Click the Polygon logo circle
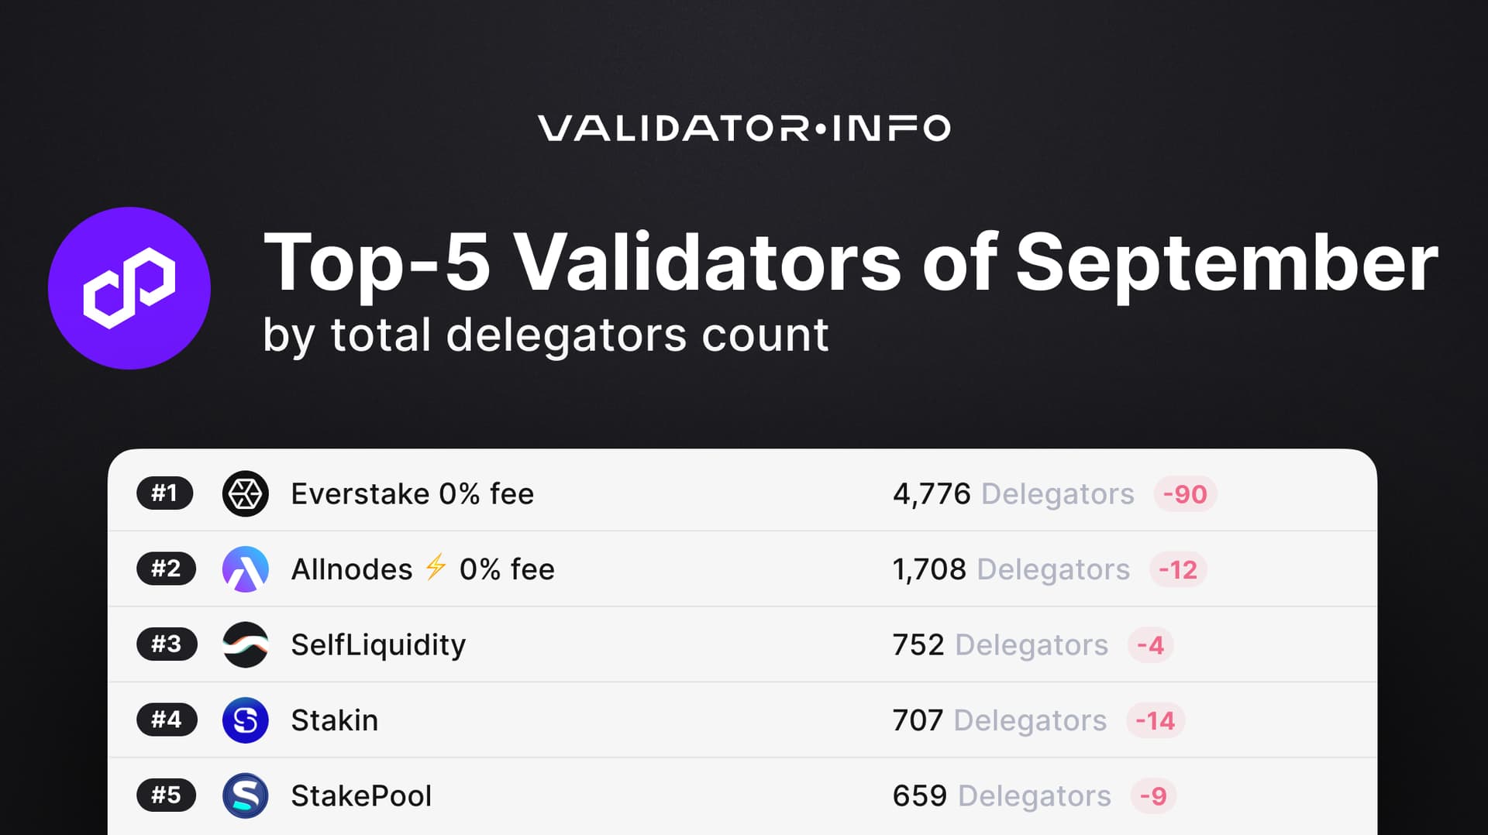The width and height of the screenshot is (1488, 835). coord(129,288)
